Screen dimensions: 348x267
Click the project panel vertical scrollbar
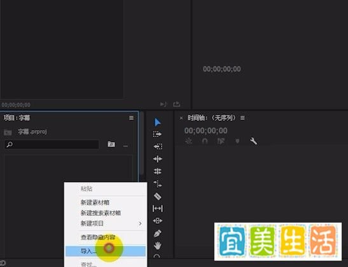click(142, 144)
